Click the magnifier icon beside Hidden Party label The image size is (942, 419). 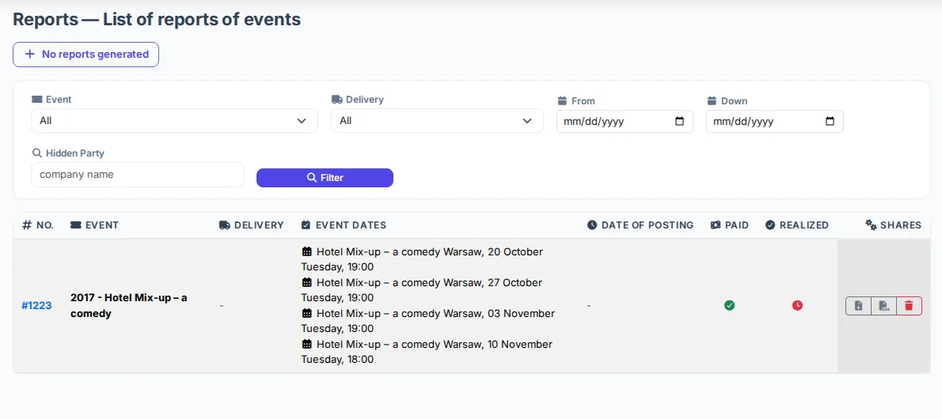tap(36, 153)
